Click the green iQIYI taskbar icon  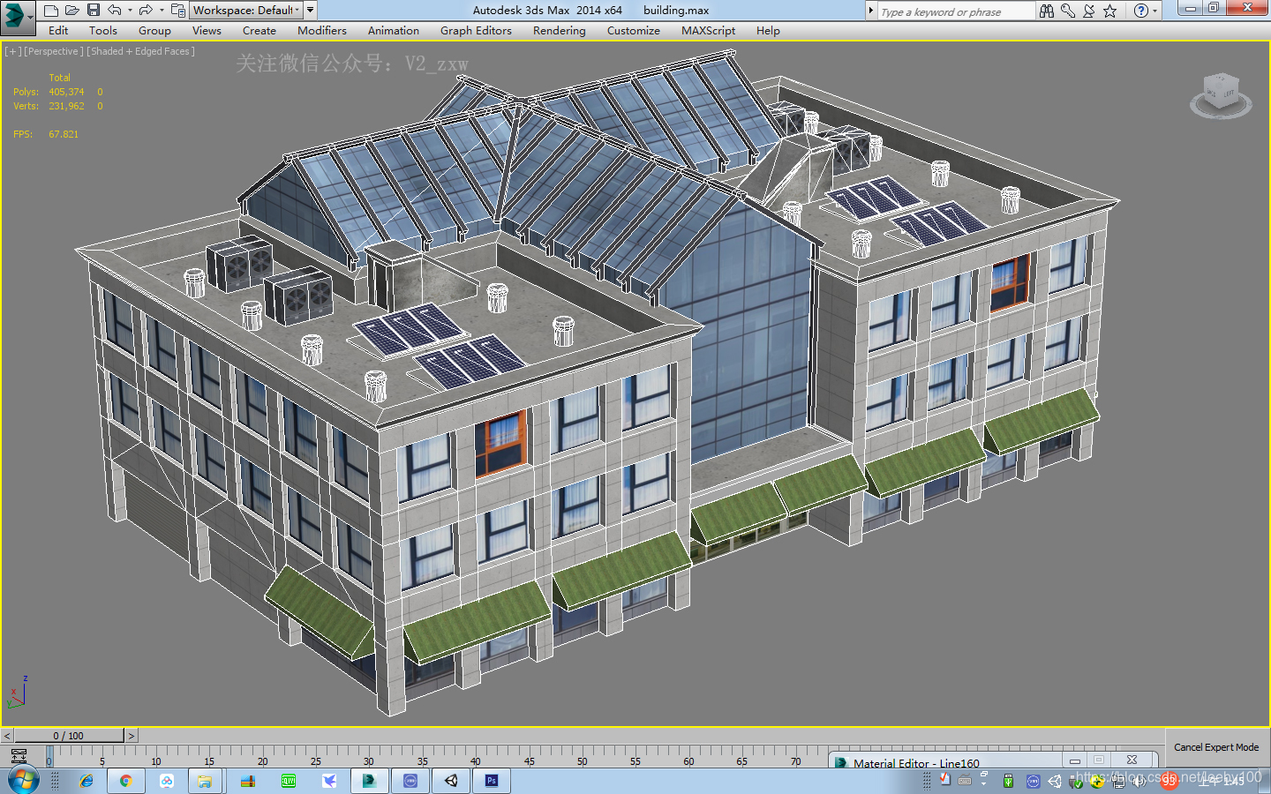click(x=288, y=781)
